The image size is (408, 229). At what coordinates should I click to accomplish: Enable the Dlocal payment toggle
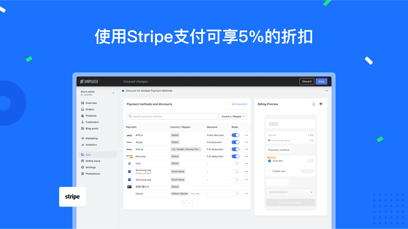pos(235,194)
